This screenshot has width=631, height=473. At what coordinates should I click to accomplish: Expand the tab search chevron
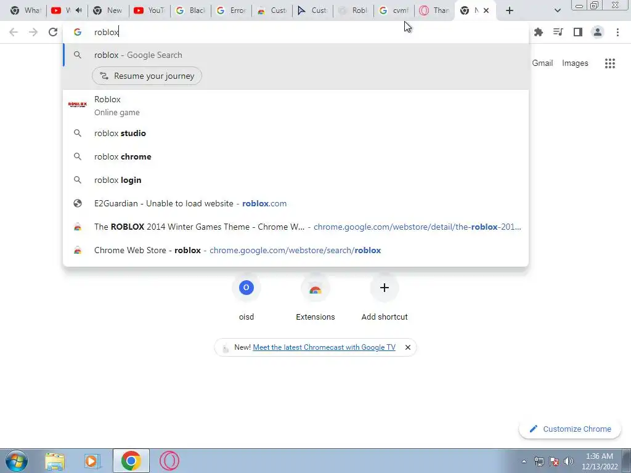point(557,10)
